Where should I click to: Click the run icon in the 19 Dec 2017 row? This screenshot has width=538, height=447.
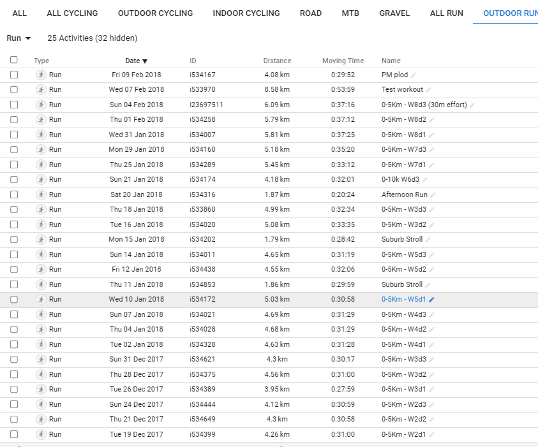[x=41, y=434]
